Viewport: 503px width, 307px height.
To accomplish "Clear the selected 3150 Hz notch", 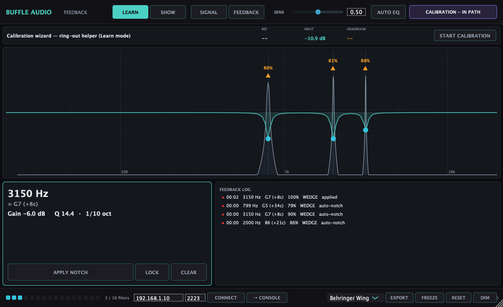I will 188,272.
